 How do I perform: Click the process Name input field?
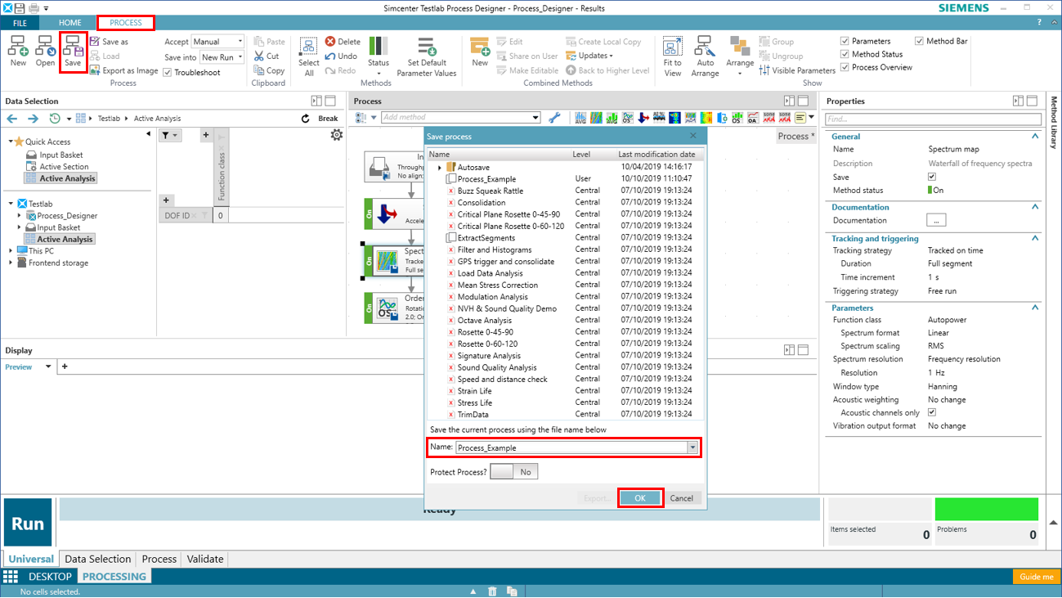pos(571,447)
